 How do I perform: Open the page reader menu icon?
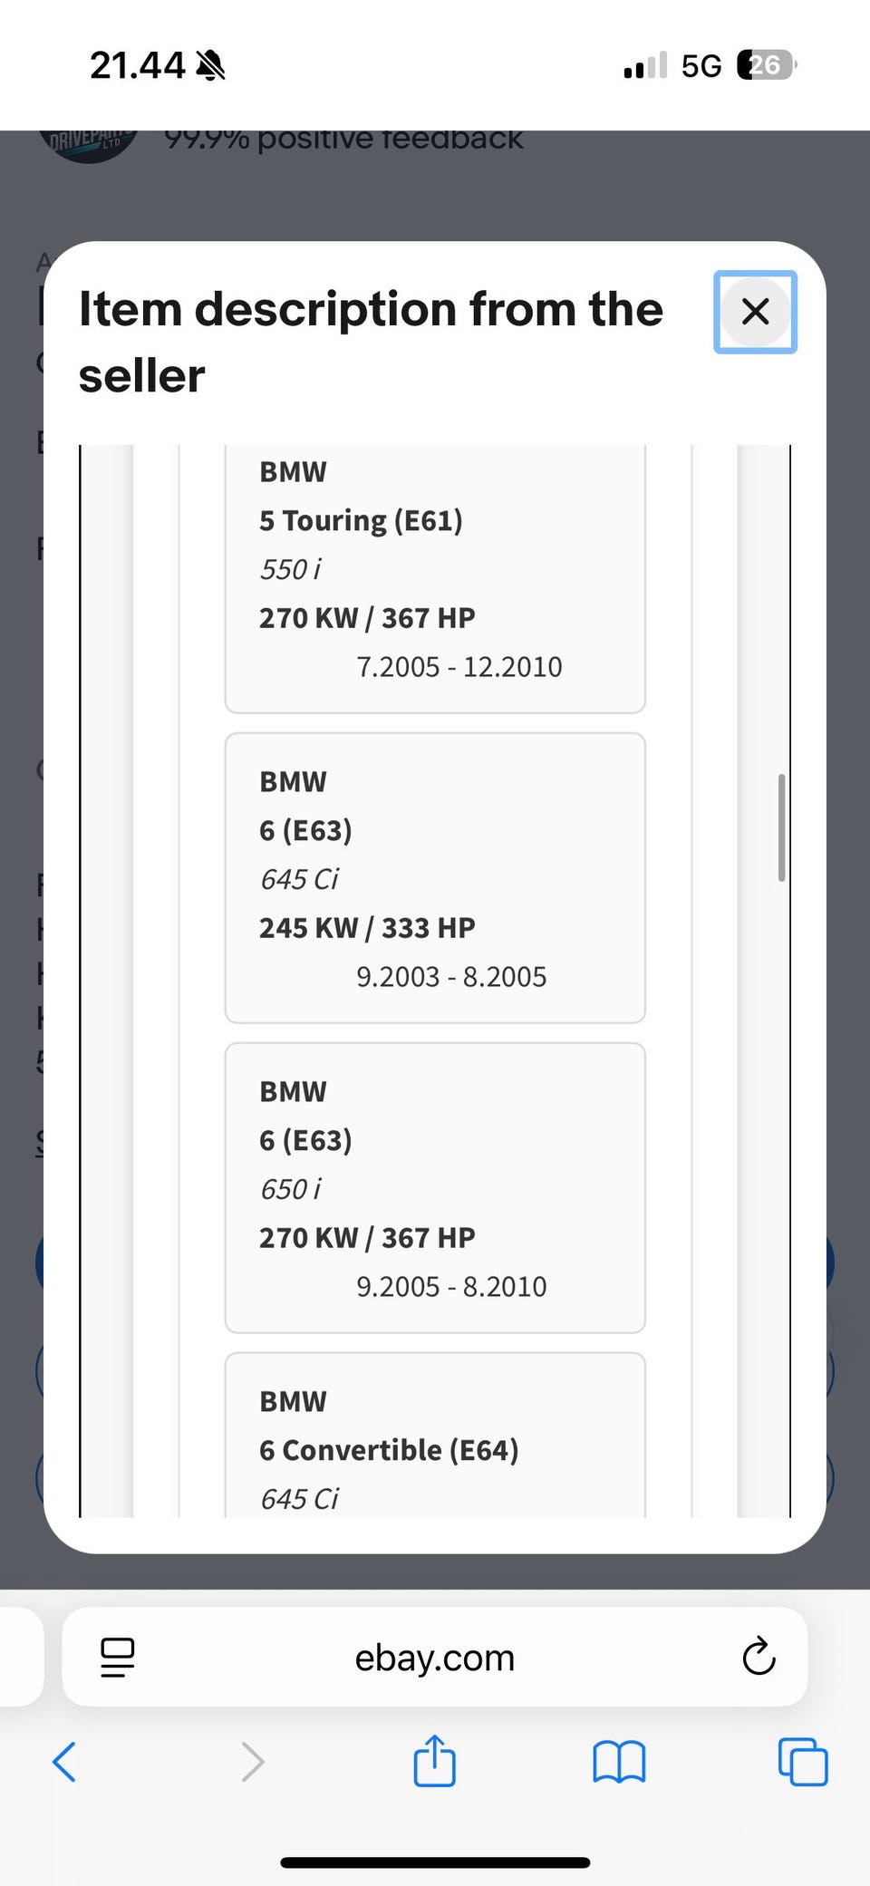tap(118, 1657)
